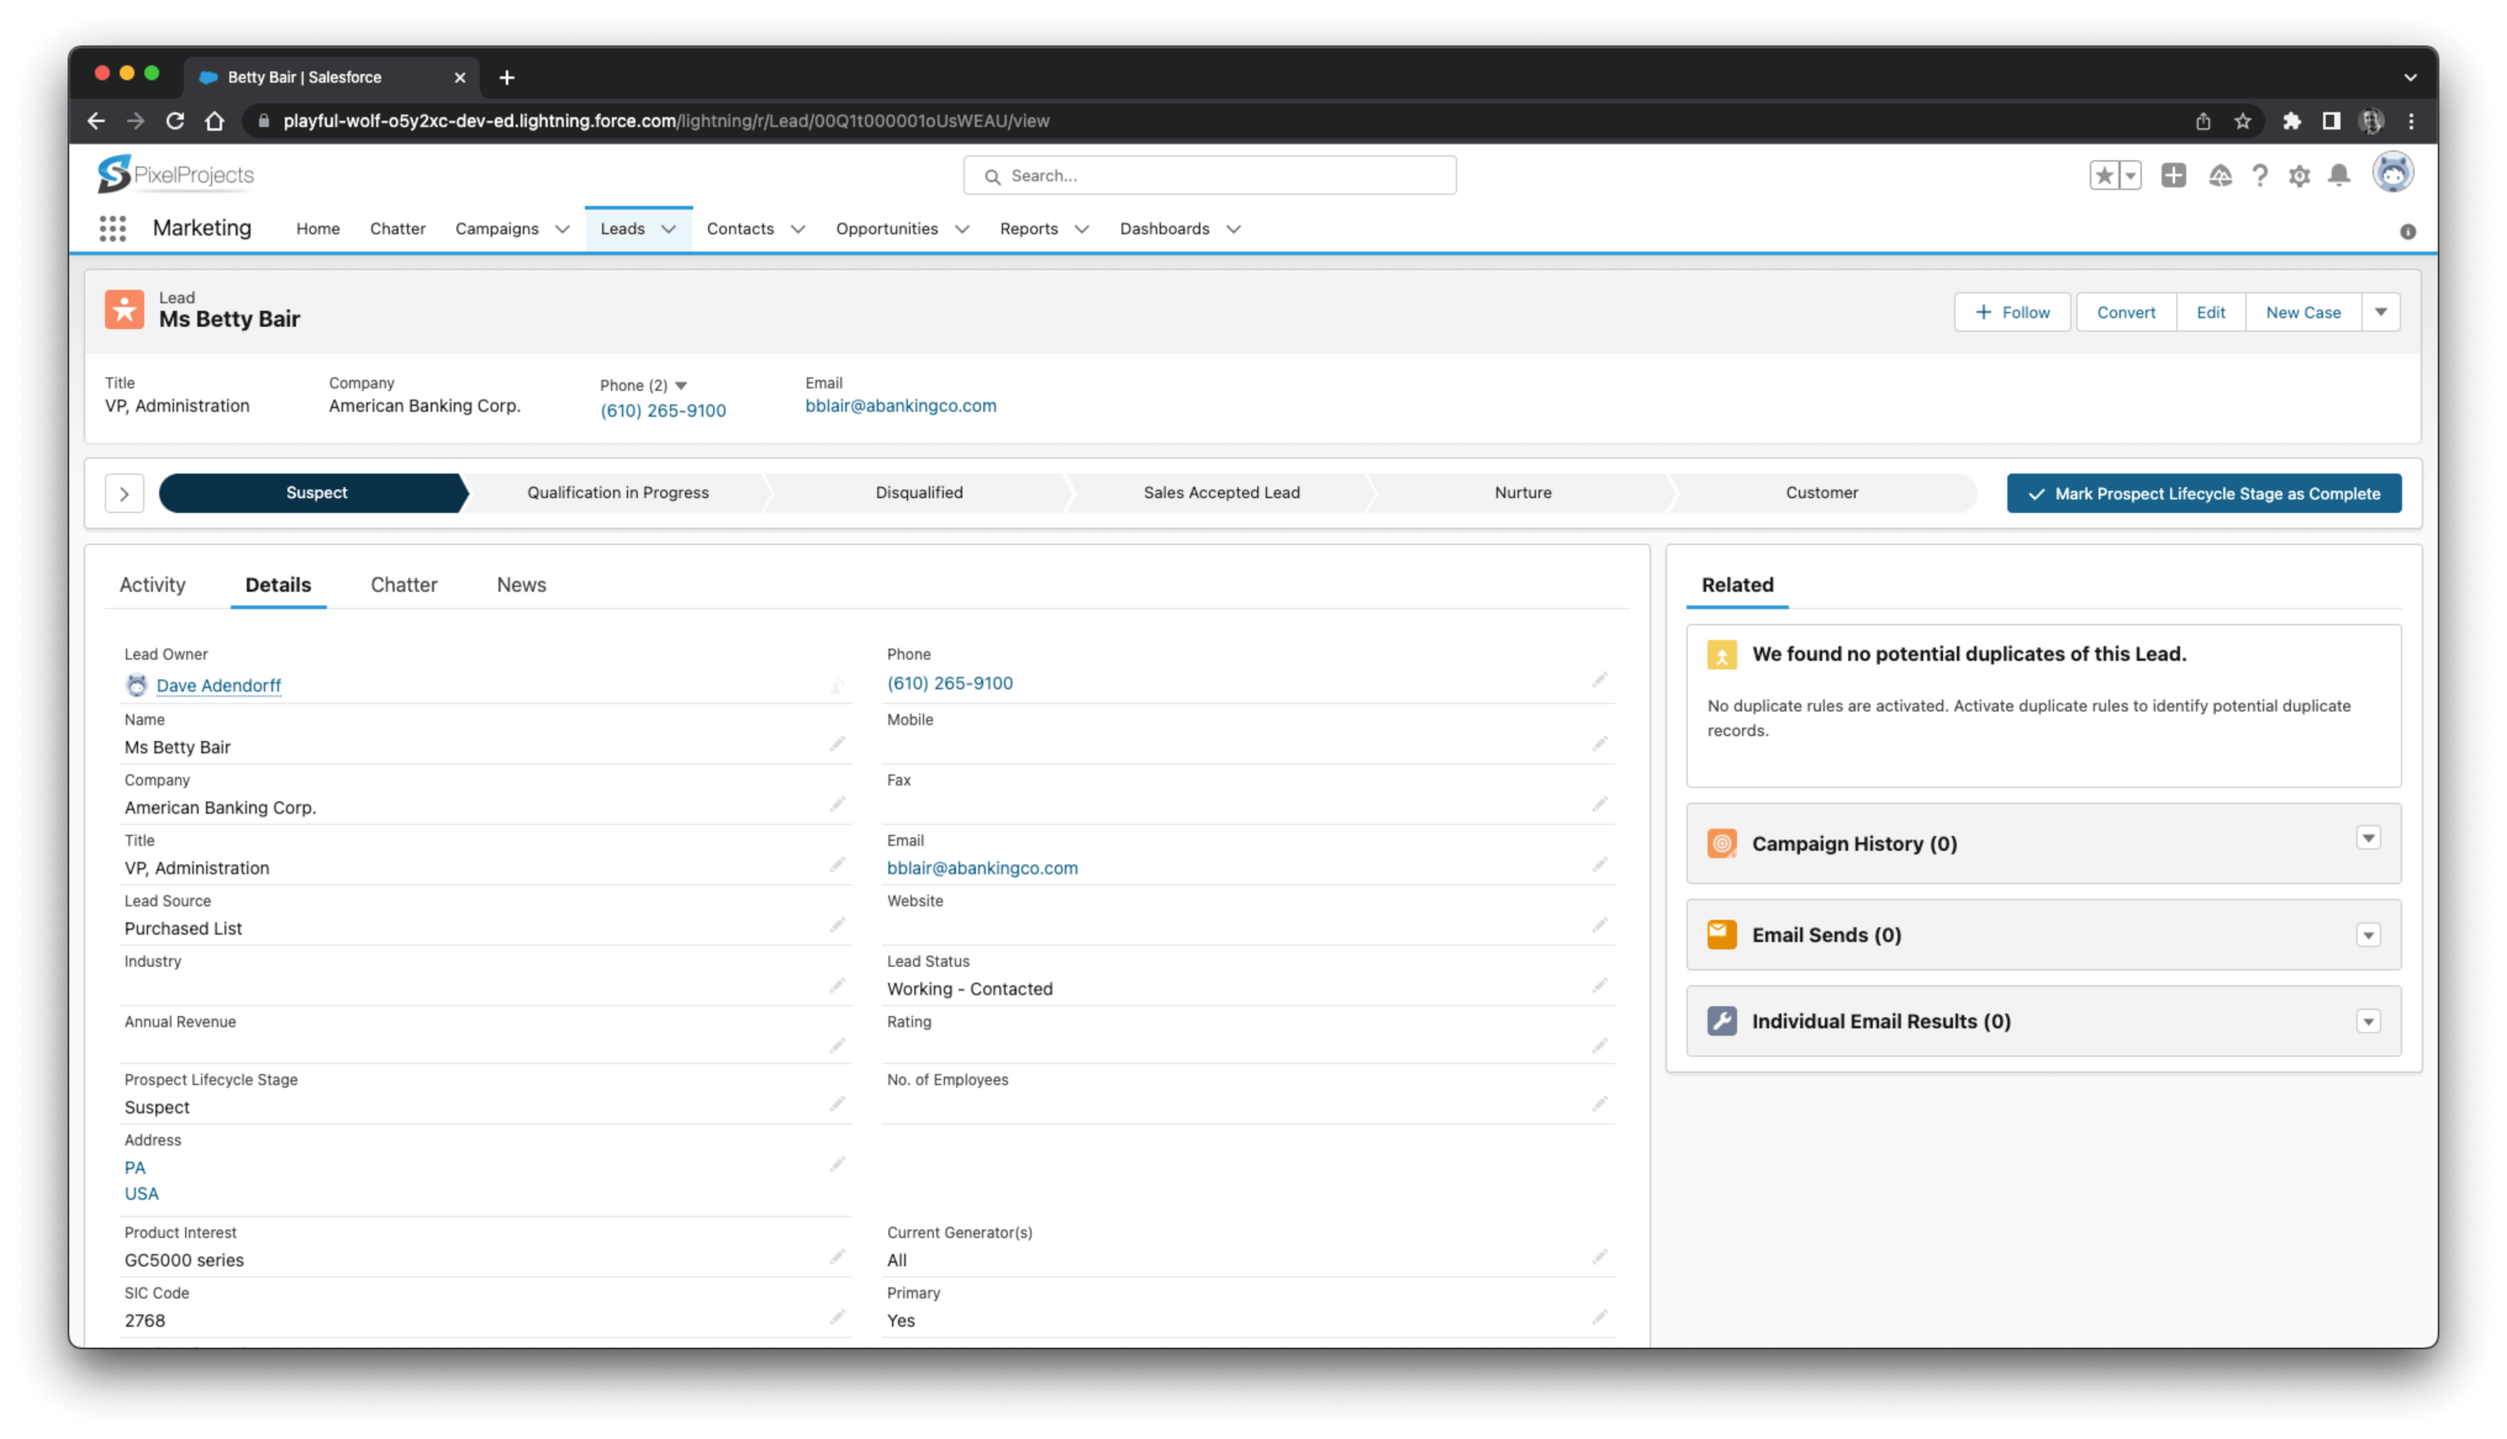Open the Global Actions plus icon

(x=2173, y=176)
